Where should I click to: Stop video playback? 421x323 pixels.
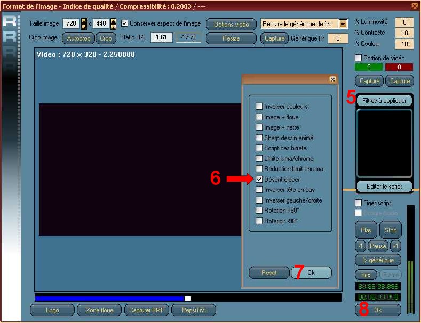coord(391,230)
